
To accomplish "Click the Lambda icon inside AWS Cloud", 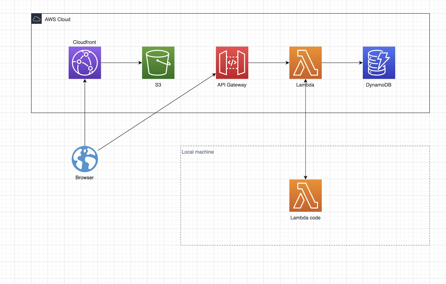I will 306,63.
